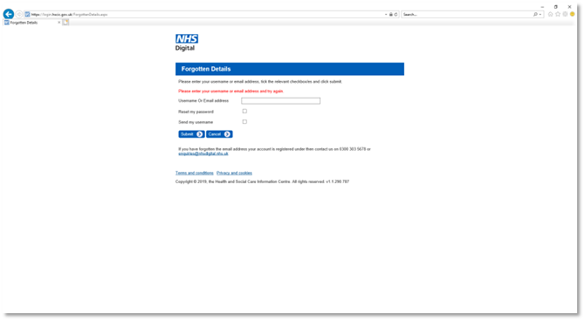Click the Send my username label
585x321 pixels.
click(x=196, y=122)
